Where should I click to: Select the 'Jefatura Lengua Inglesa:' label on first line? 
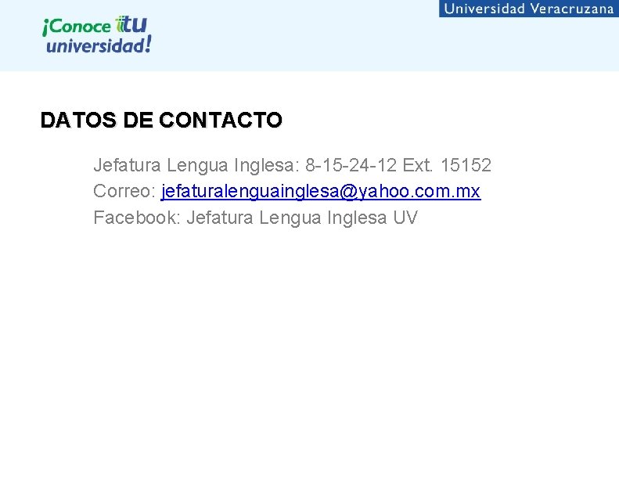[x=196, y=165]
